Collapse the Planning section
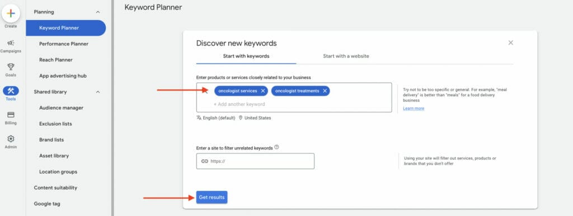The width and height of the screenshot is (573, 216). click(97, 12)
